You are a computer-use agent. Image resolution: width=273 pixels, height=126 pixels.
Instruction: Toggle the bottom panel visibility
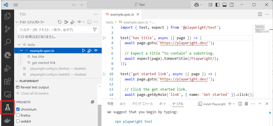point(224,5)
